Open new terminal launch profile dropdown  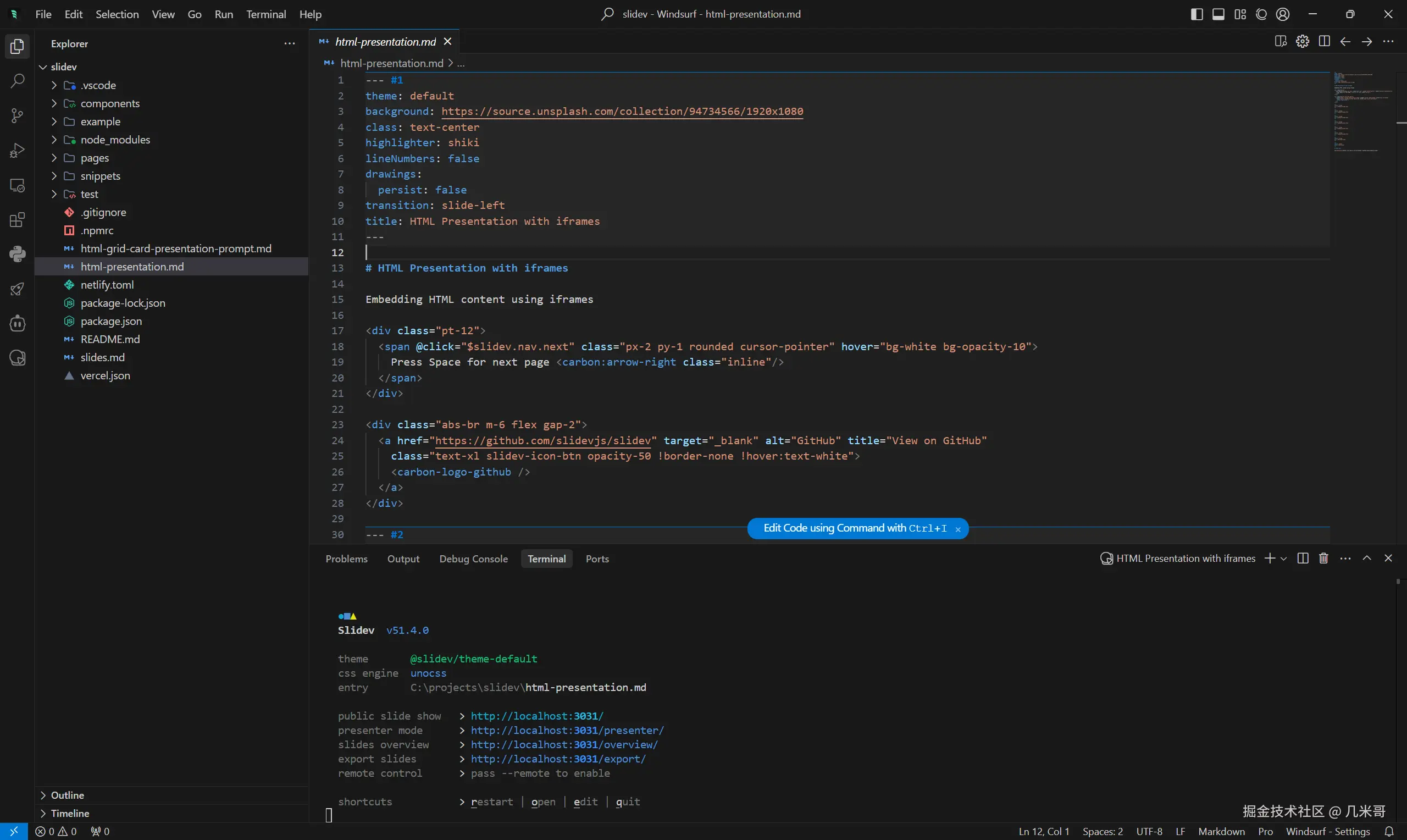tap(1284, 559)
